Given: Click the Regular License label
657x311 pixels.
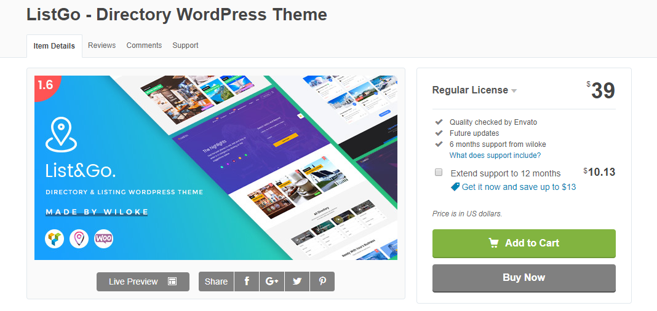Looking at the screenshot, I should click(470, 90).
